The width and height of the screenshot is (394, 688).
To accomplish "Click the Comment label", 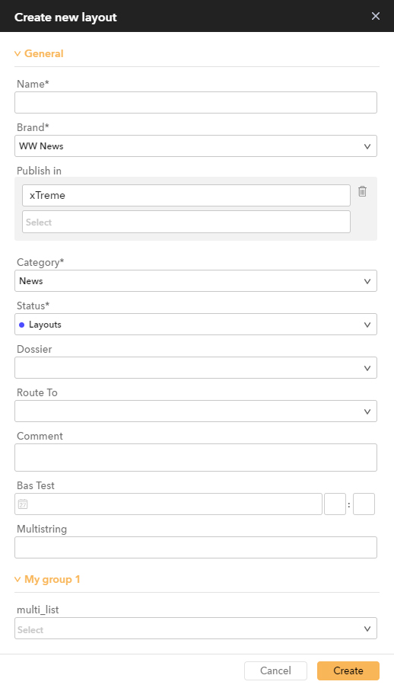I will 40,436.
